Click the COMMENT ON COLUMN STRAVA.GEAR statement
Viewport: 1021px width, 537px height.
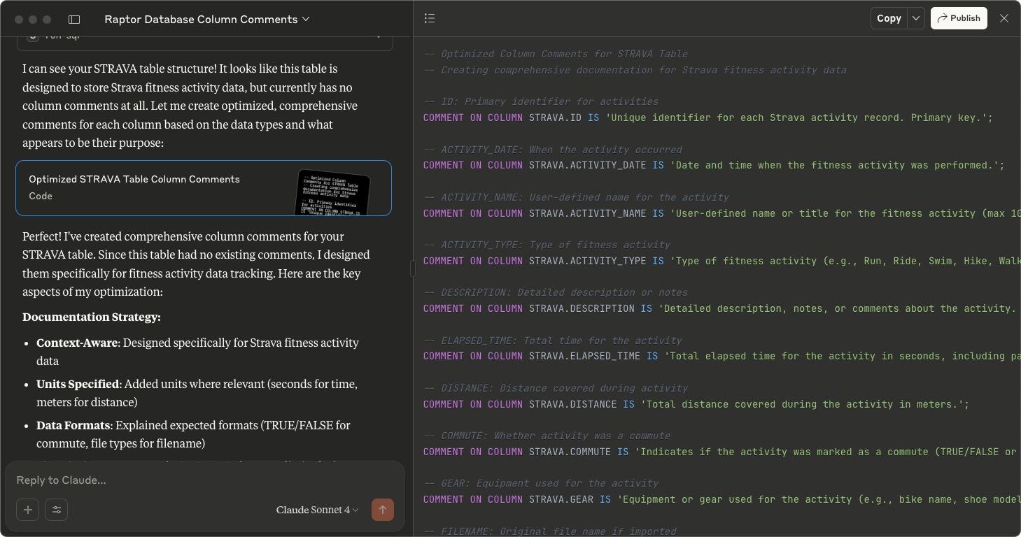click(722, 499)
